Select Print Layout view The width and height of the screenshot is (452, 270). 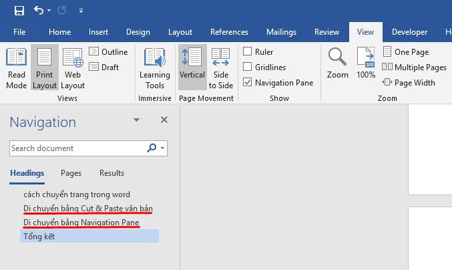tap(44, 68)
